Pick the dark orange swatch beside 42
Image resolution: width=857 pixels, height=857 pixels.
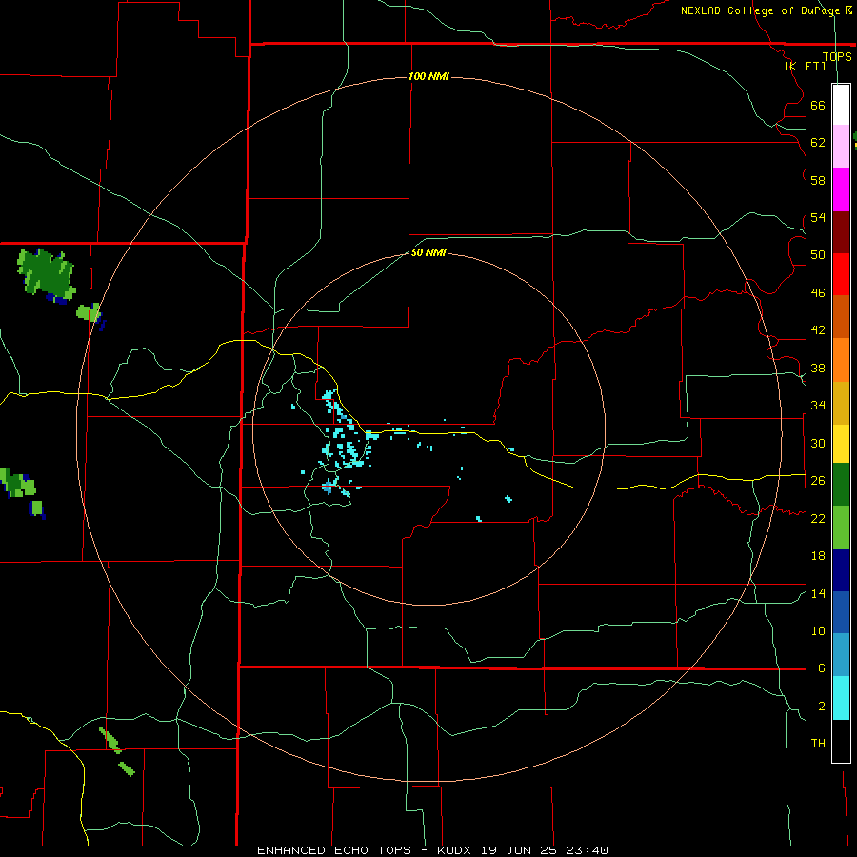(841, 317)
